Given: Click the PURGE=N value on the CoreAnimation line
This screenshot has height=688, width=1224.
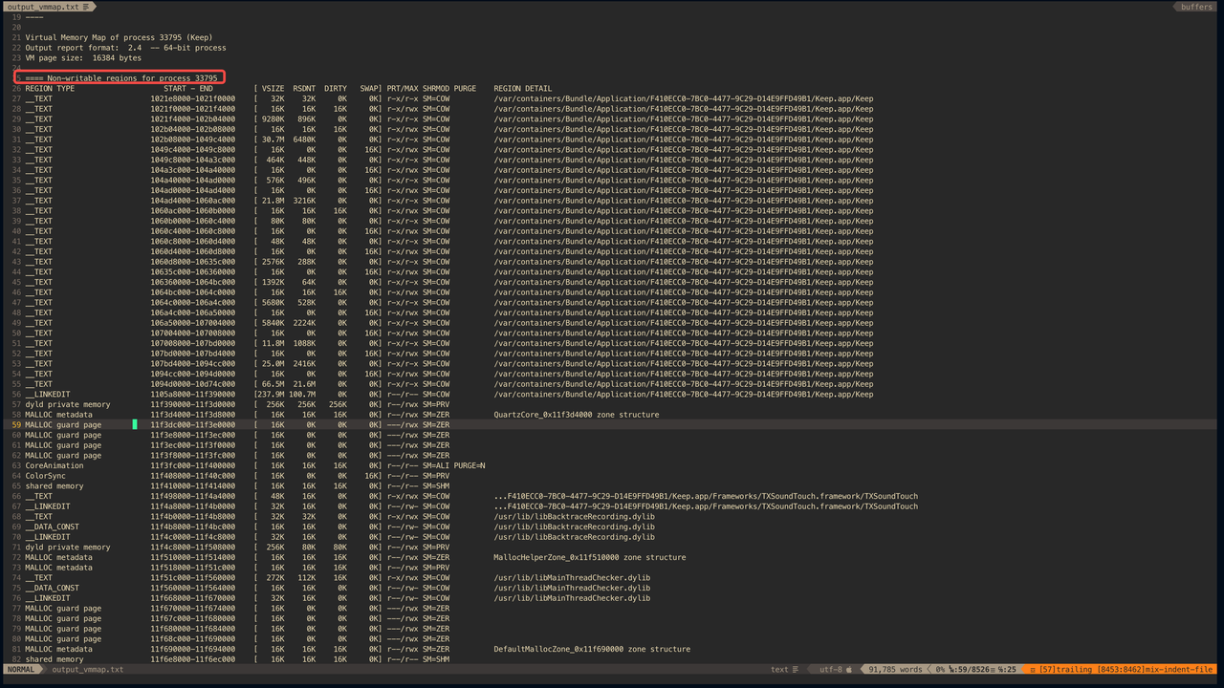Looking at the screenshot, I should (x=469, y=465).
